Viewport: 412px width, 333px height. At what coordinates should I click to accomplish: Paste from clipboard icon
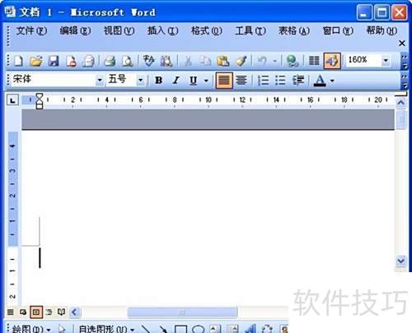click(222, 61)
